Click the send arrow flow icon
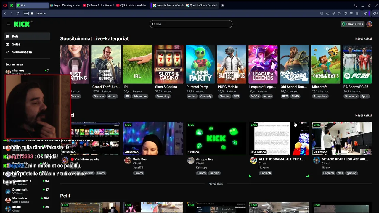Viewport: 379px width, 213px height. [x=339, y=13]
